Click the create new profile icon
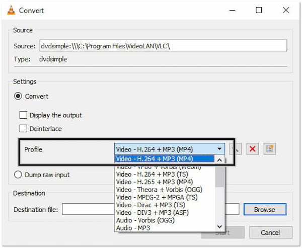Image resolution: width=302 pixels, height=248 pixels. 270,149
